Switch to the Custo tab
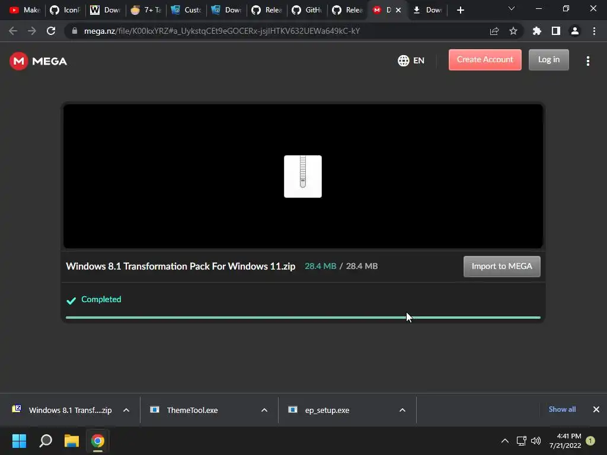Image resolution: width=607 pixels, height=455 pixels. [186, 10]
